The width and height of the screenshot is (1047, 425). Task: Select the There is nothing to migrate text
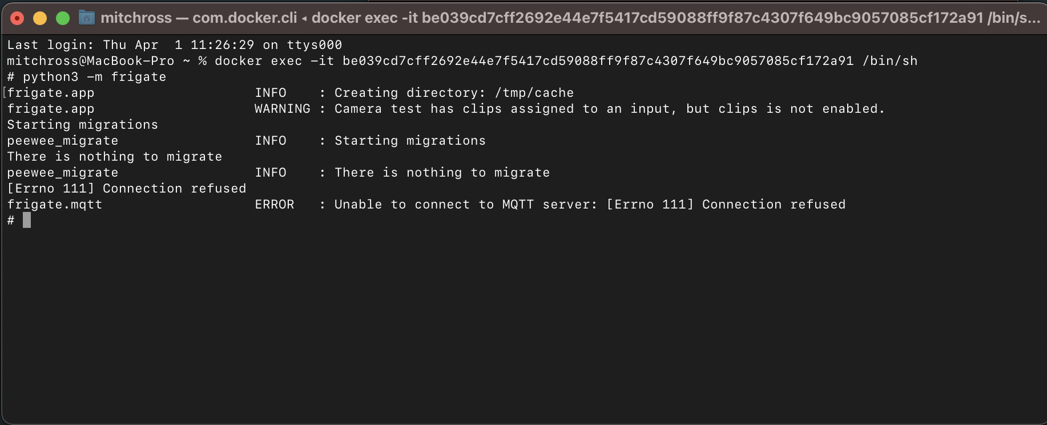114,156
